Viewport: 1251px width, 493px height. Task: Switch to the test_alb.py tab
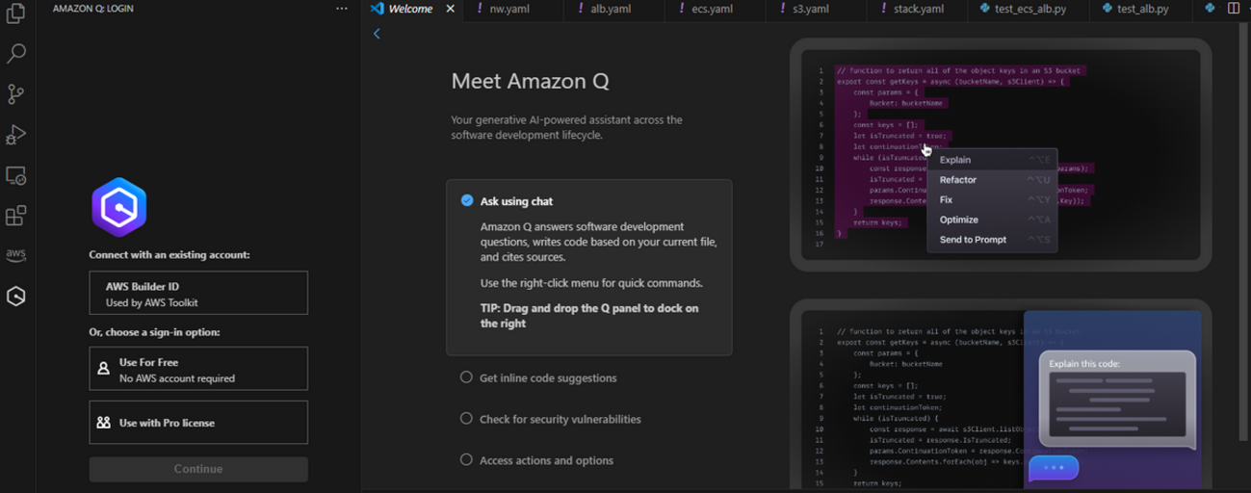point(1142,9)
